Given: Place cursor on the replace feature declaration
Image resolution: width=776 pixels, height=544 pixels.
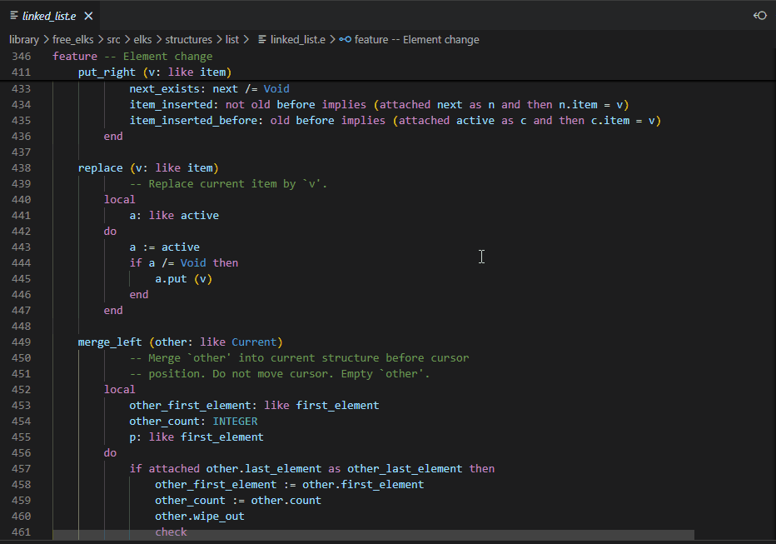Looking at the screenshot, I should tap(100, 167).
